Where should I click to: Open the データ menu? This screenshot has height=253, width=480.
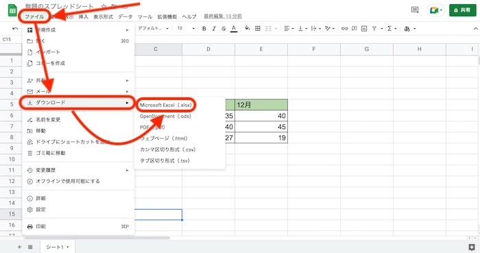pos(125,16)
